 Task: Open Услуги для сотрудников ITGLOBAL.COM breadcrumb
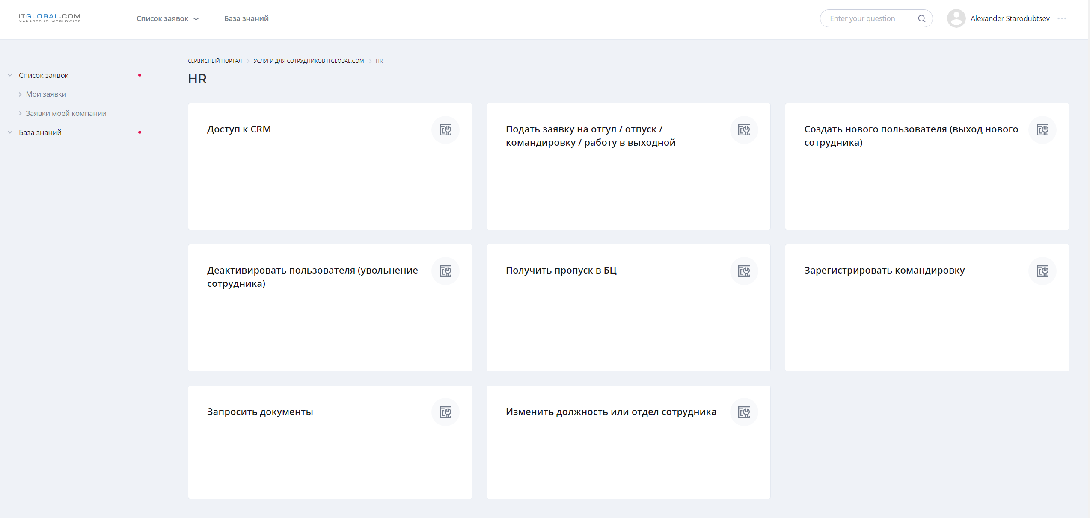(308, 61)
